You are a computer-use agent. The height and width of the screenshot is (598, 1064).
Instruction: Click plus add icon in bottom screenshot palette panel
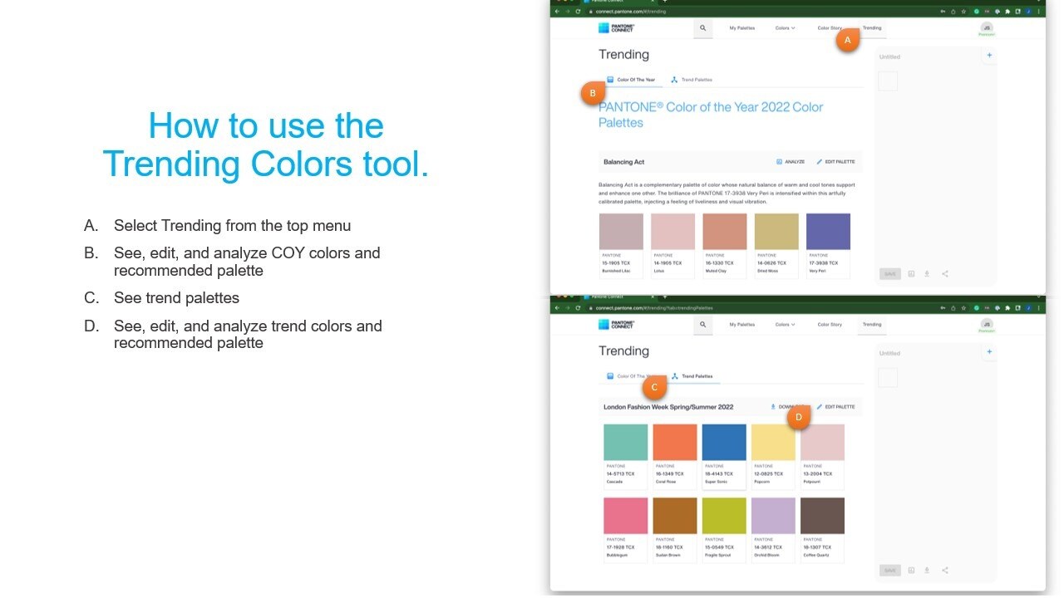(989, 352)
